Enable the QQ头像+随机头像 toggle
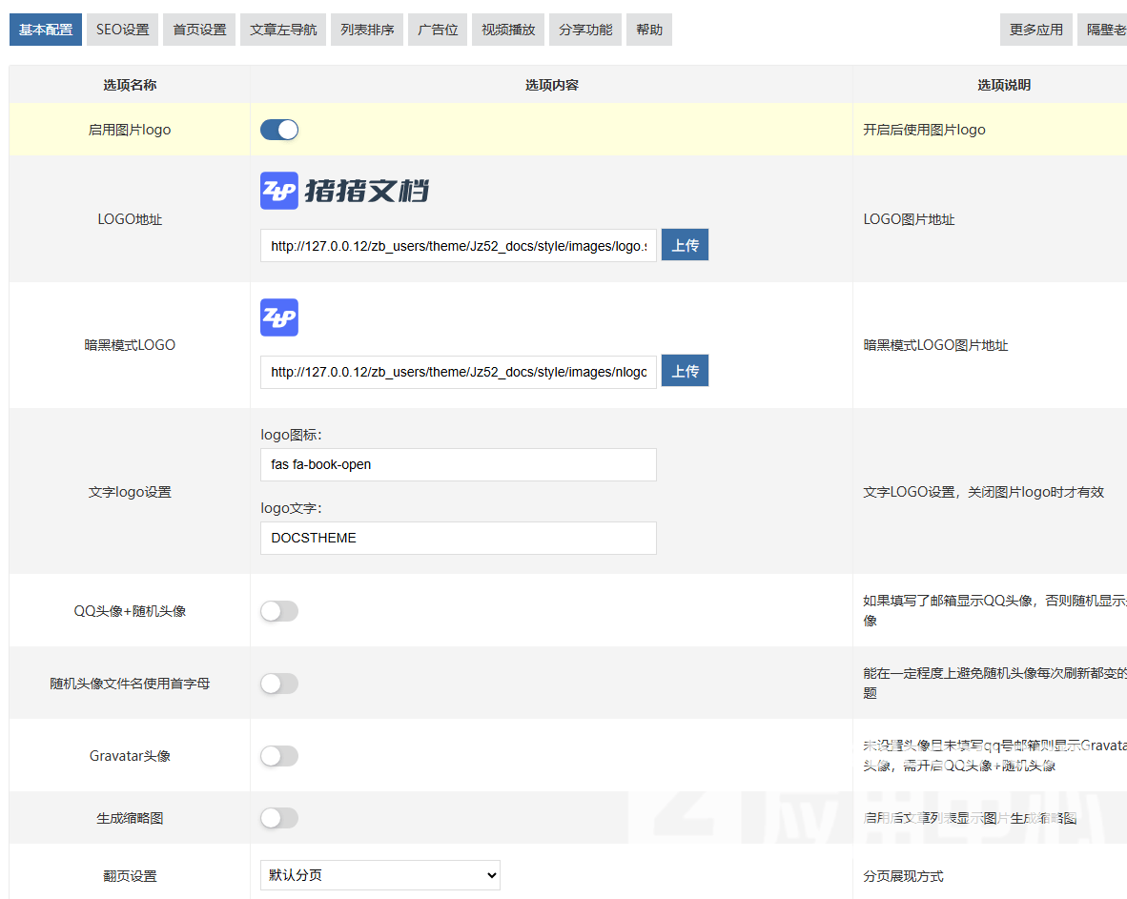 pos(279,611)
